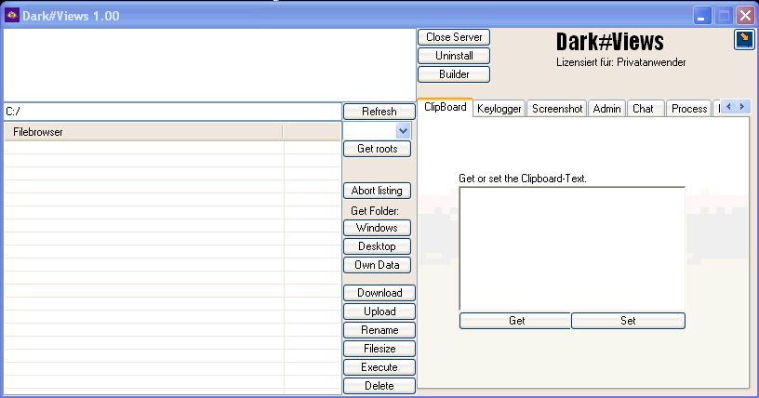Minimize the Dark#Views window

(x=703, y=15)
